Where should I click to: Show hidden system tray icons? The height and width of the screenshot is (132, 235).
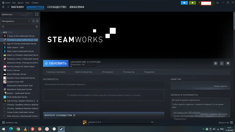click(x=203, y=129)
